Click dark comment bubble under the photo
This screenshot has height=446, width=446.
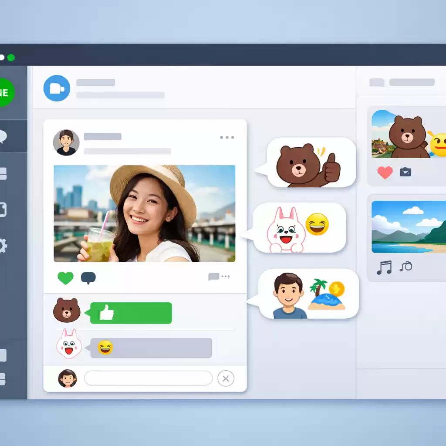88,278
